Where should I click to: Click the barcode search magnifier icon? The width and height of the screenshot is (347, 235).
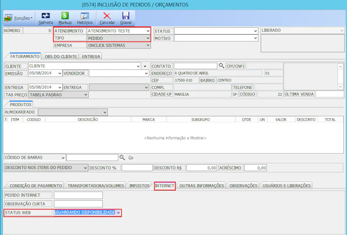122,157
